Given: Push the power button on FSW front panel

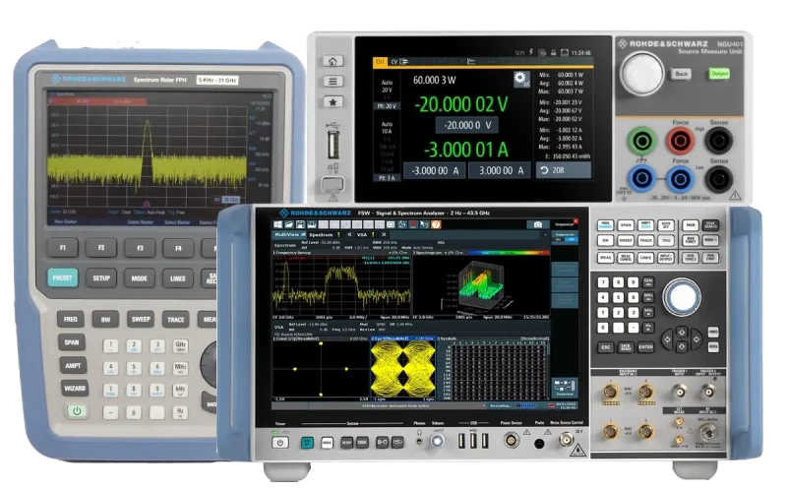Looking at the screenshot, I should point(280,443).
